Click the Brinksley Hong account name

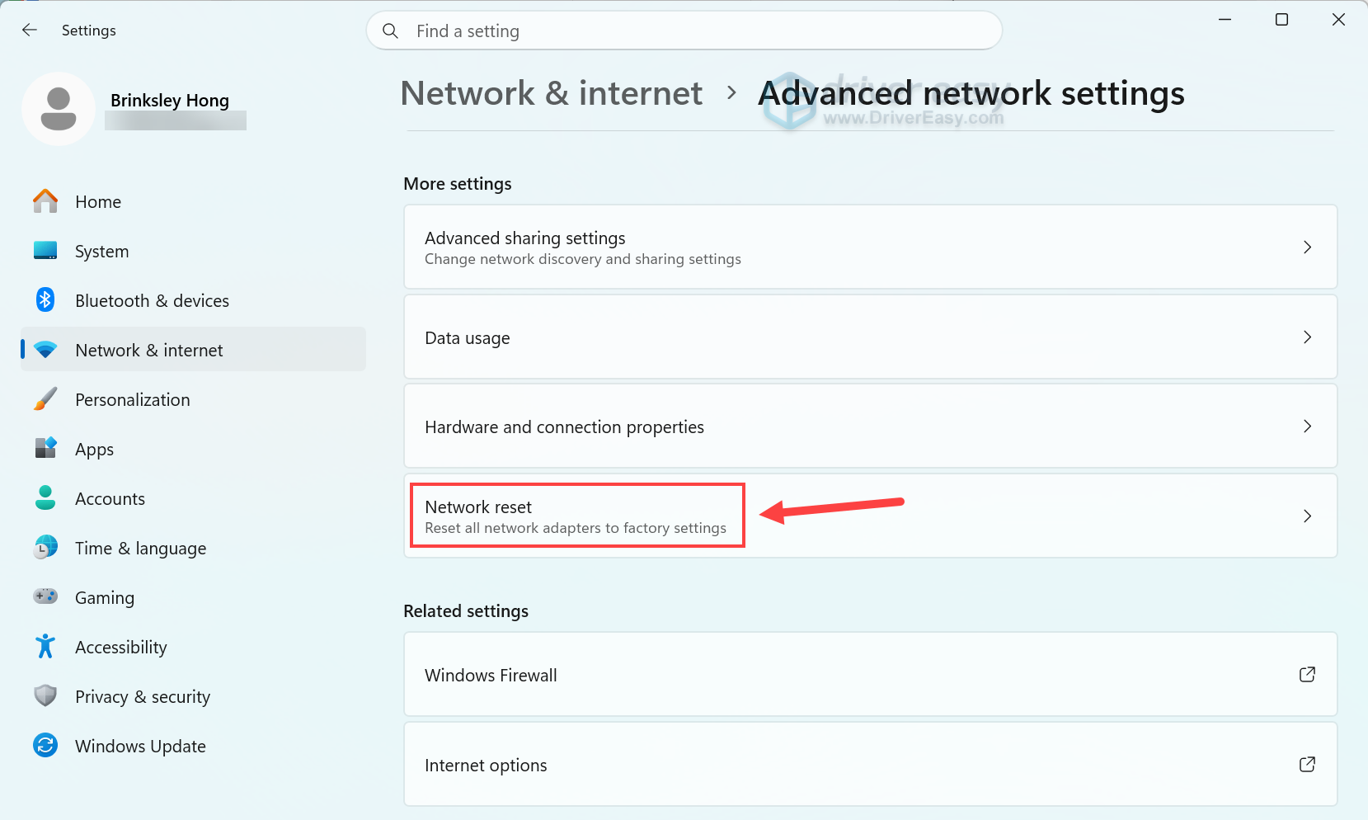pyautogui.click(x=170, y=101)
